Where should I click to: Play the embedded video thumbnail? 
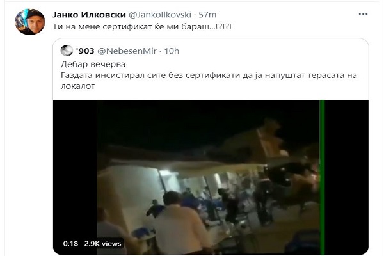point(211,177)
